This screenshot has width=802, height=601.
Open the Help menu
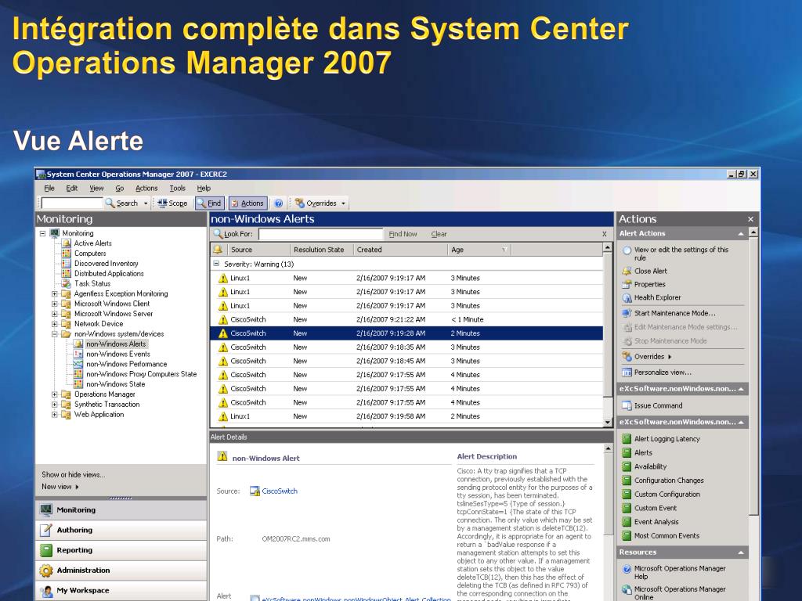click(x=204, y=188)
